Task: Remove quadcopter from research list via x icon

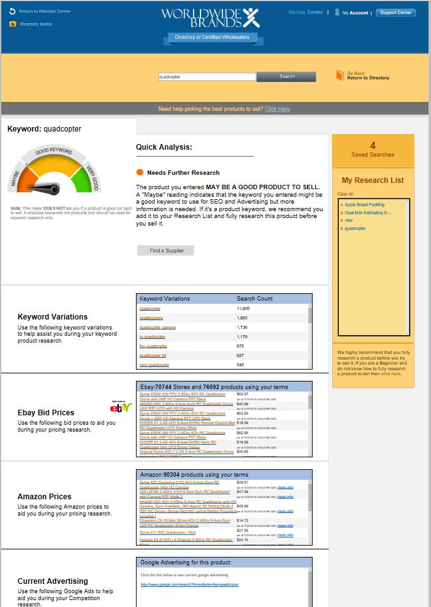Action: point(341,229)
